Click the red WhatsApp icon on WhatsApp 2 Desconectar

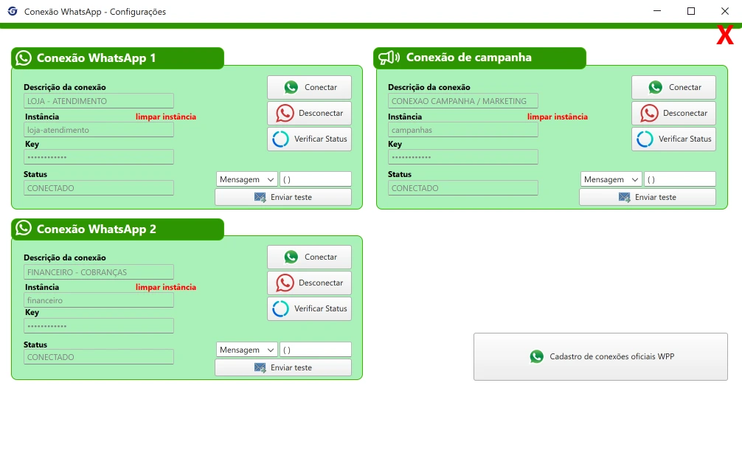(x=285, y=283)
